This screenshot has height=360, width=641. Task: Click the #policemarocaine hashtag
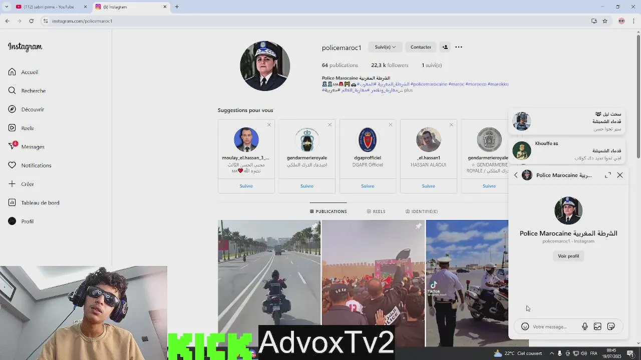[429, 84]
